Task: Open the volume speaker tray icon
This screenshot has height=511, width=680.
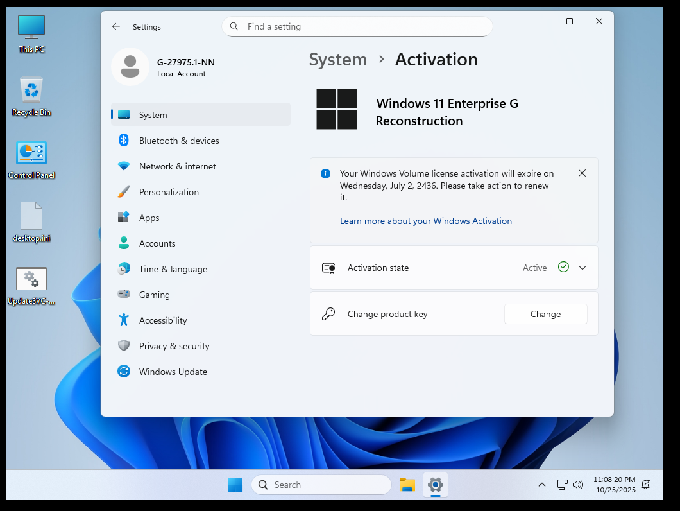Action: pos(578,485)
